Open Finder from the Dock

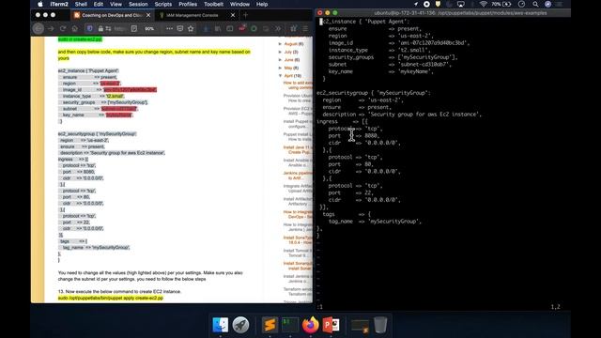pyautogui.click(x=221, y=325)
